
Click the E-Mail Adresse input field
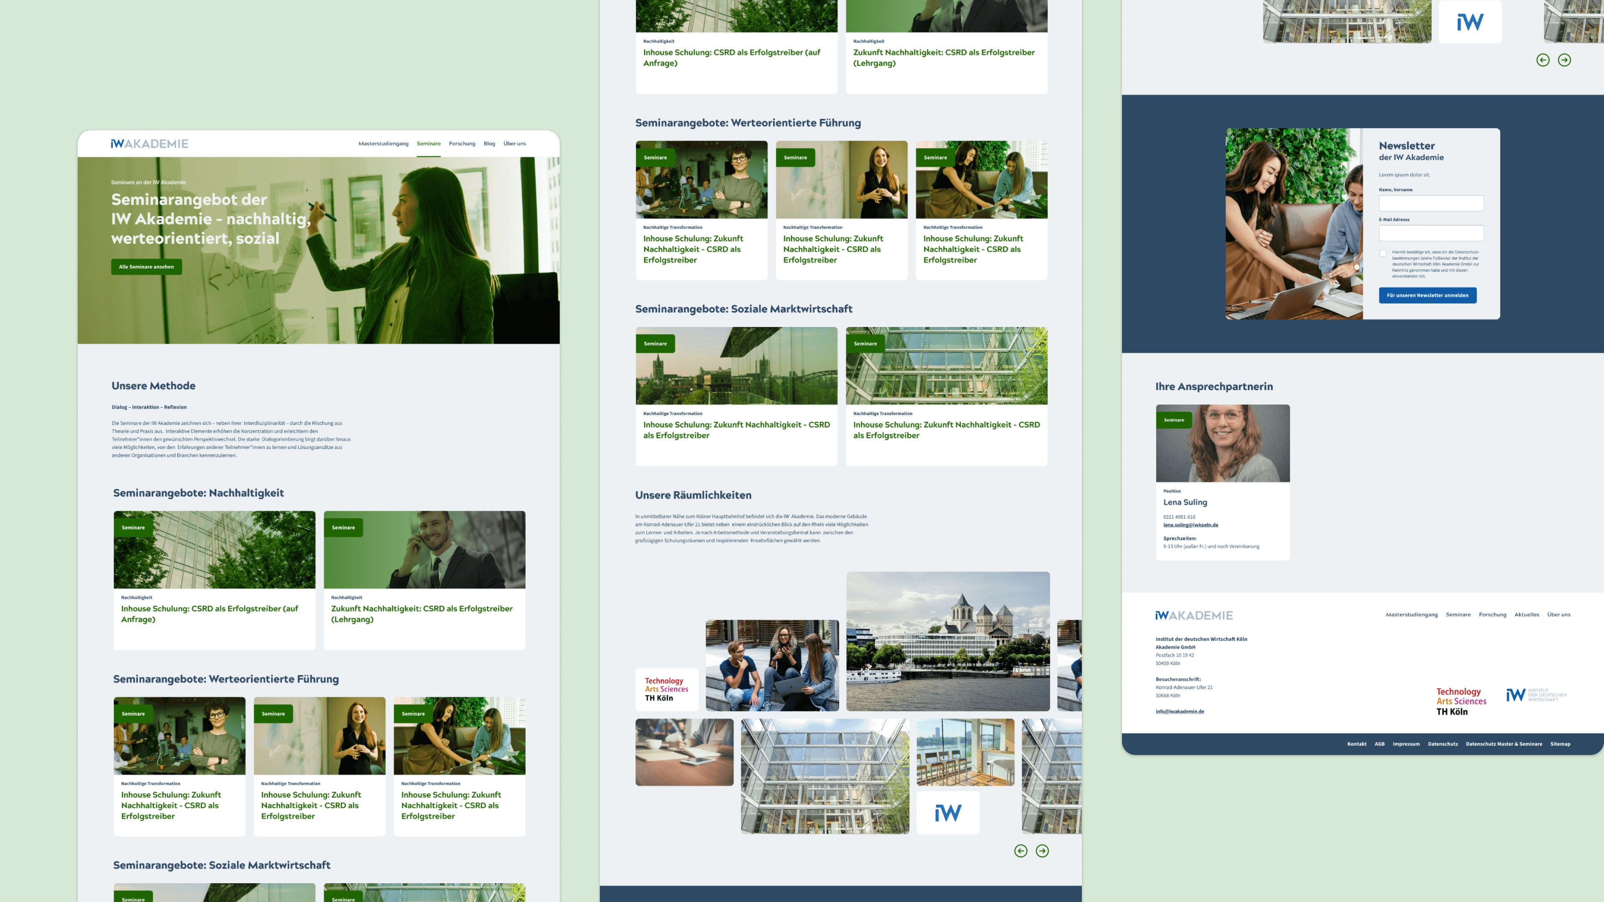1431,233
